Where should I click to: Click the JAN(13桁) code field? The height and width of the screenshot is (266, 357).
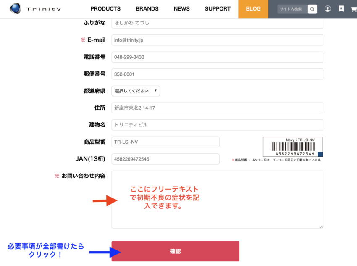click(165, 159)
